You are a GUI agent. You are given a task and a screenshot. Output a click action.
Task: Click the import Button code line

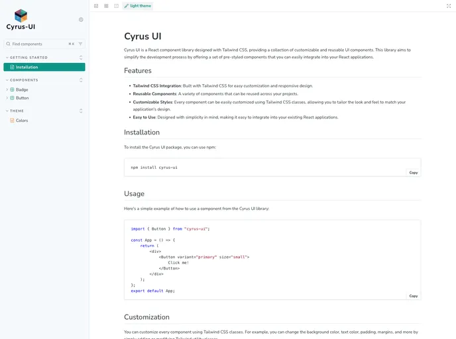point(170,229)
